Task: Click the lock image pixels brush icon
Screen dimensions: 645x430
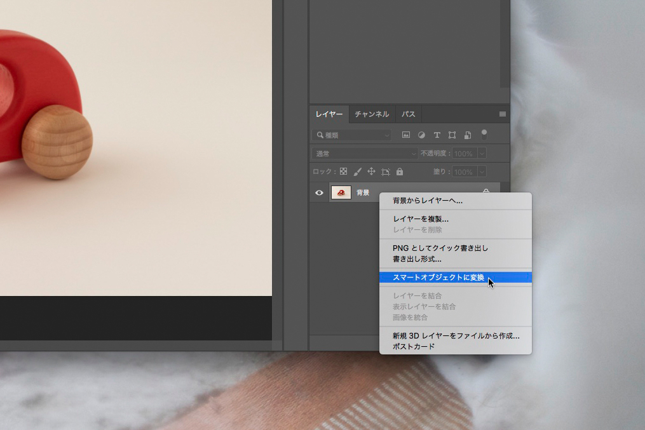Action: [x=357, y=171]
